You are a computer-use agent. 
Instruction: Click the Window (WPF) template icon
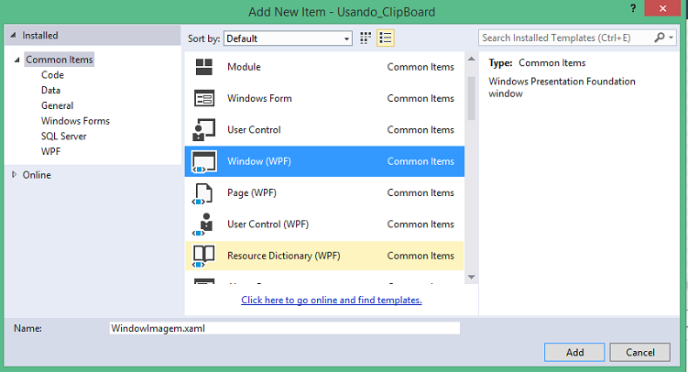(204, 161)
